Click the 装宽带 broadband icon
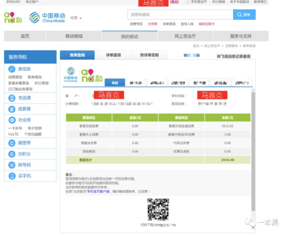This screenshot has height=235, width=288. click(12, 143)
